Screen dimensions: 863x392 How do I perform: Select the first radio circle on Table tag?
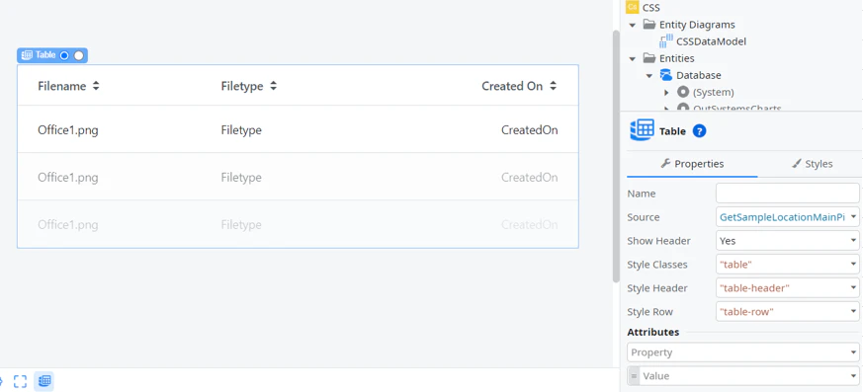click(64, 55)
